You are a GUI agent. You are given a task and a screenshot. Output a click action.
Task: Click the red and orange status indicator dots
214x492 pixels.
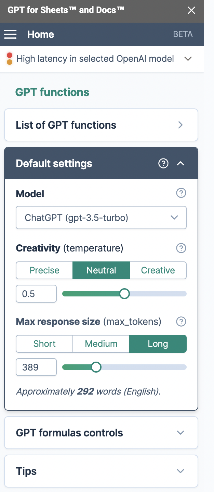10,59
